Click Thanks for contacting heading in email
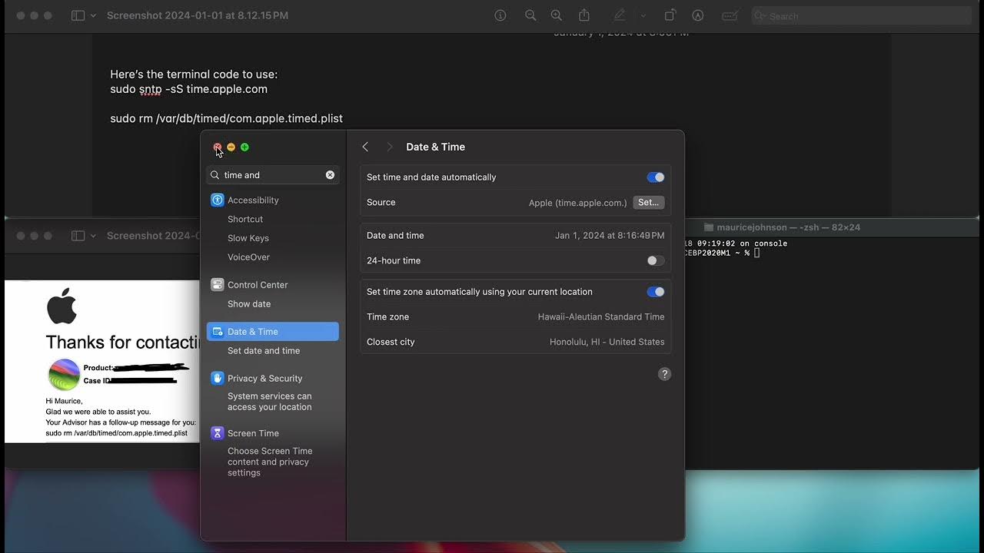Image resolution: width=984 pixels, height=553 pixels. [x=122, y=343]
